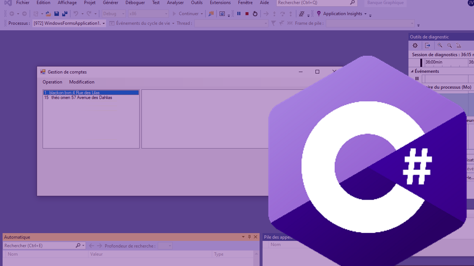The height and width of the screenshot is (266, 474).
Task: Collapse the Événements section
Action: click(x=412, y=71)
